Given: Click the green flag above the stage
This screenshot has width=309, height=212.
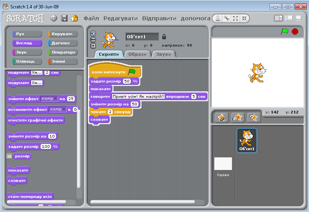Looking at the screenshot, I should [284, 31].
